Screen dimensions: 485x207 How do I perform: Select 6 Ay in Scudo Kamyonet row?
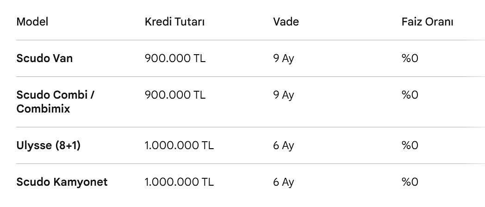click(x=284, y=182)
